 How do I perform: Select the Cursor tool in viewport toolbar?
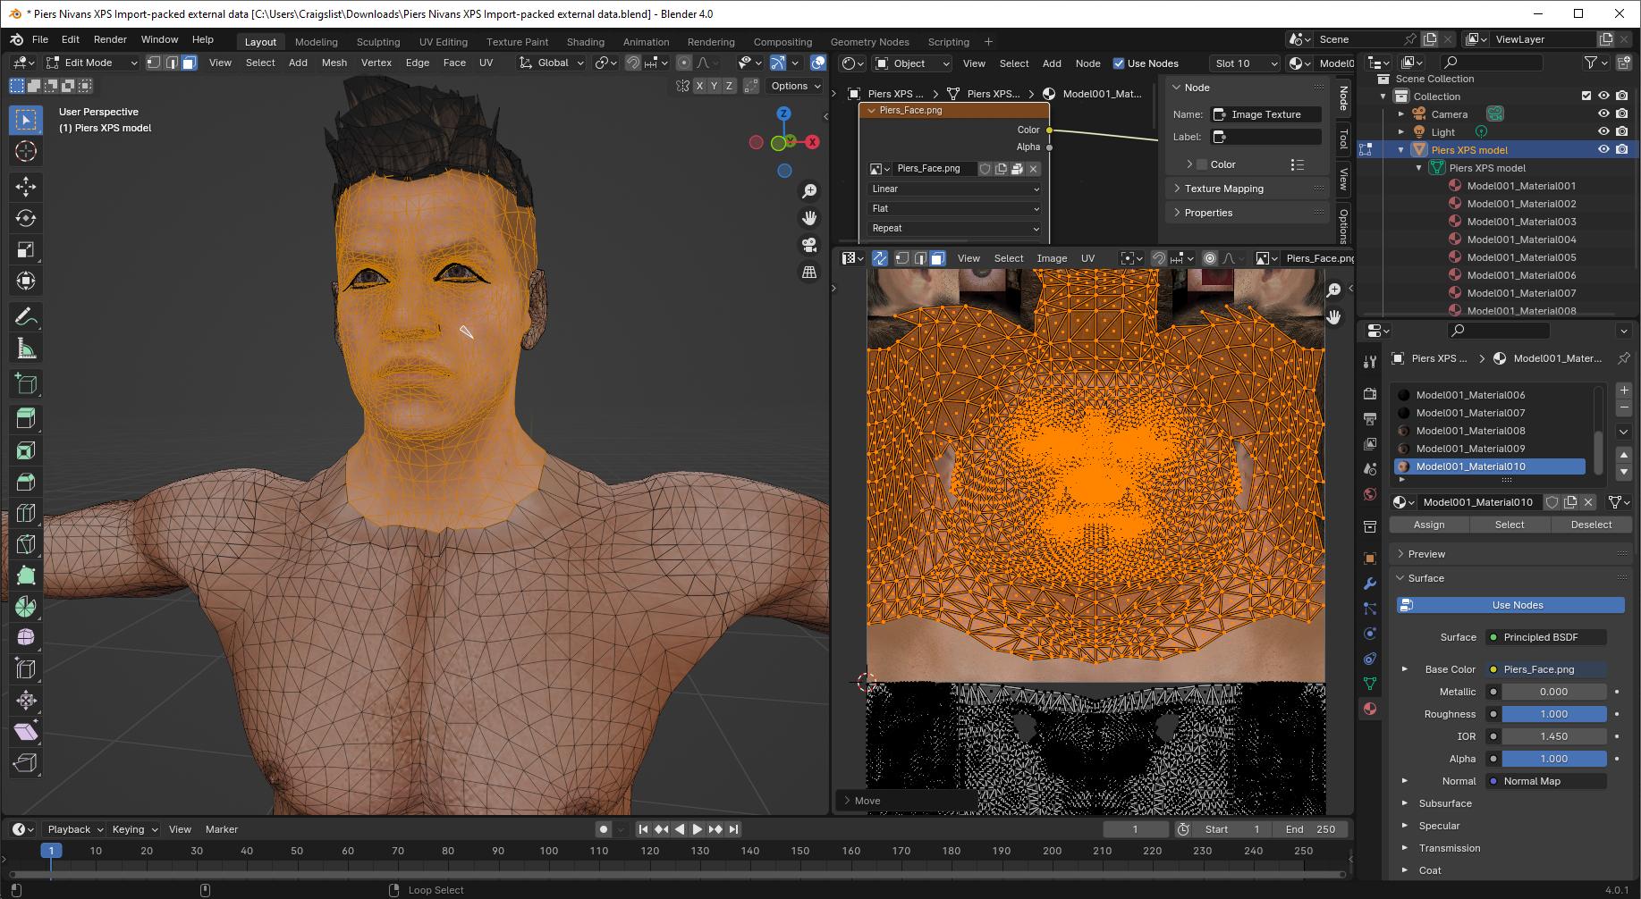(x=26, y=151)
